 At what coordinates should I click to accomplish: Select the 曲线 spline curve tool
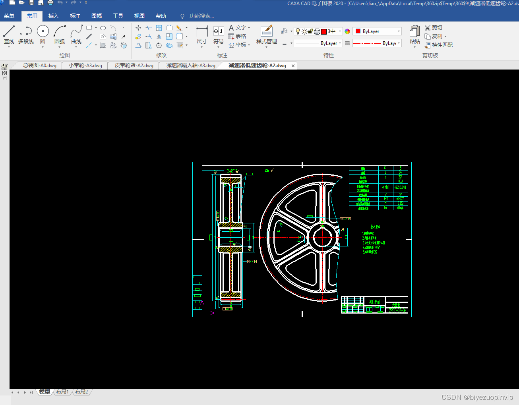tap(76, 35)
